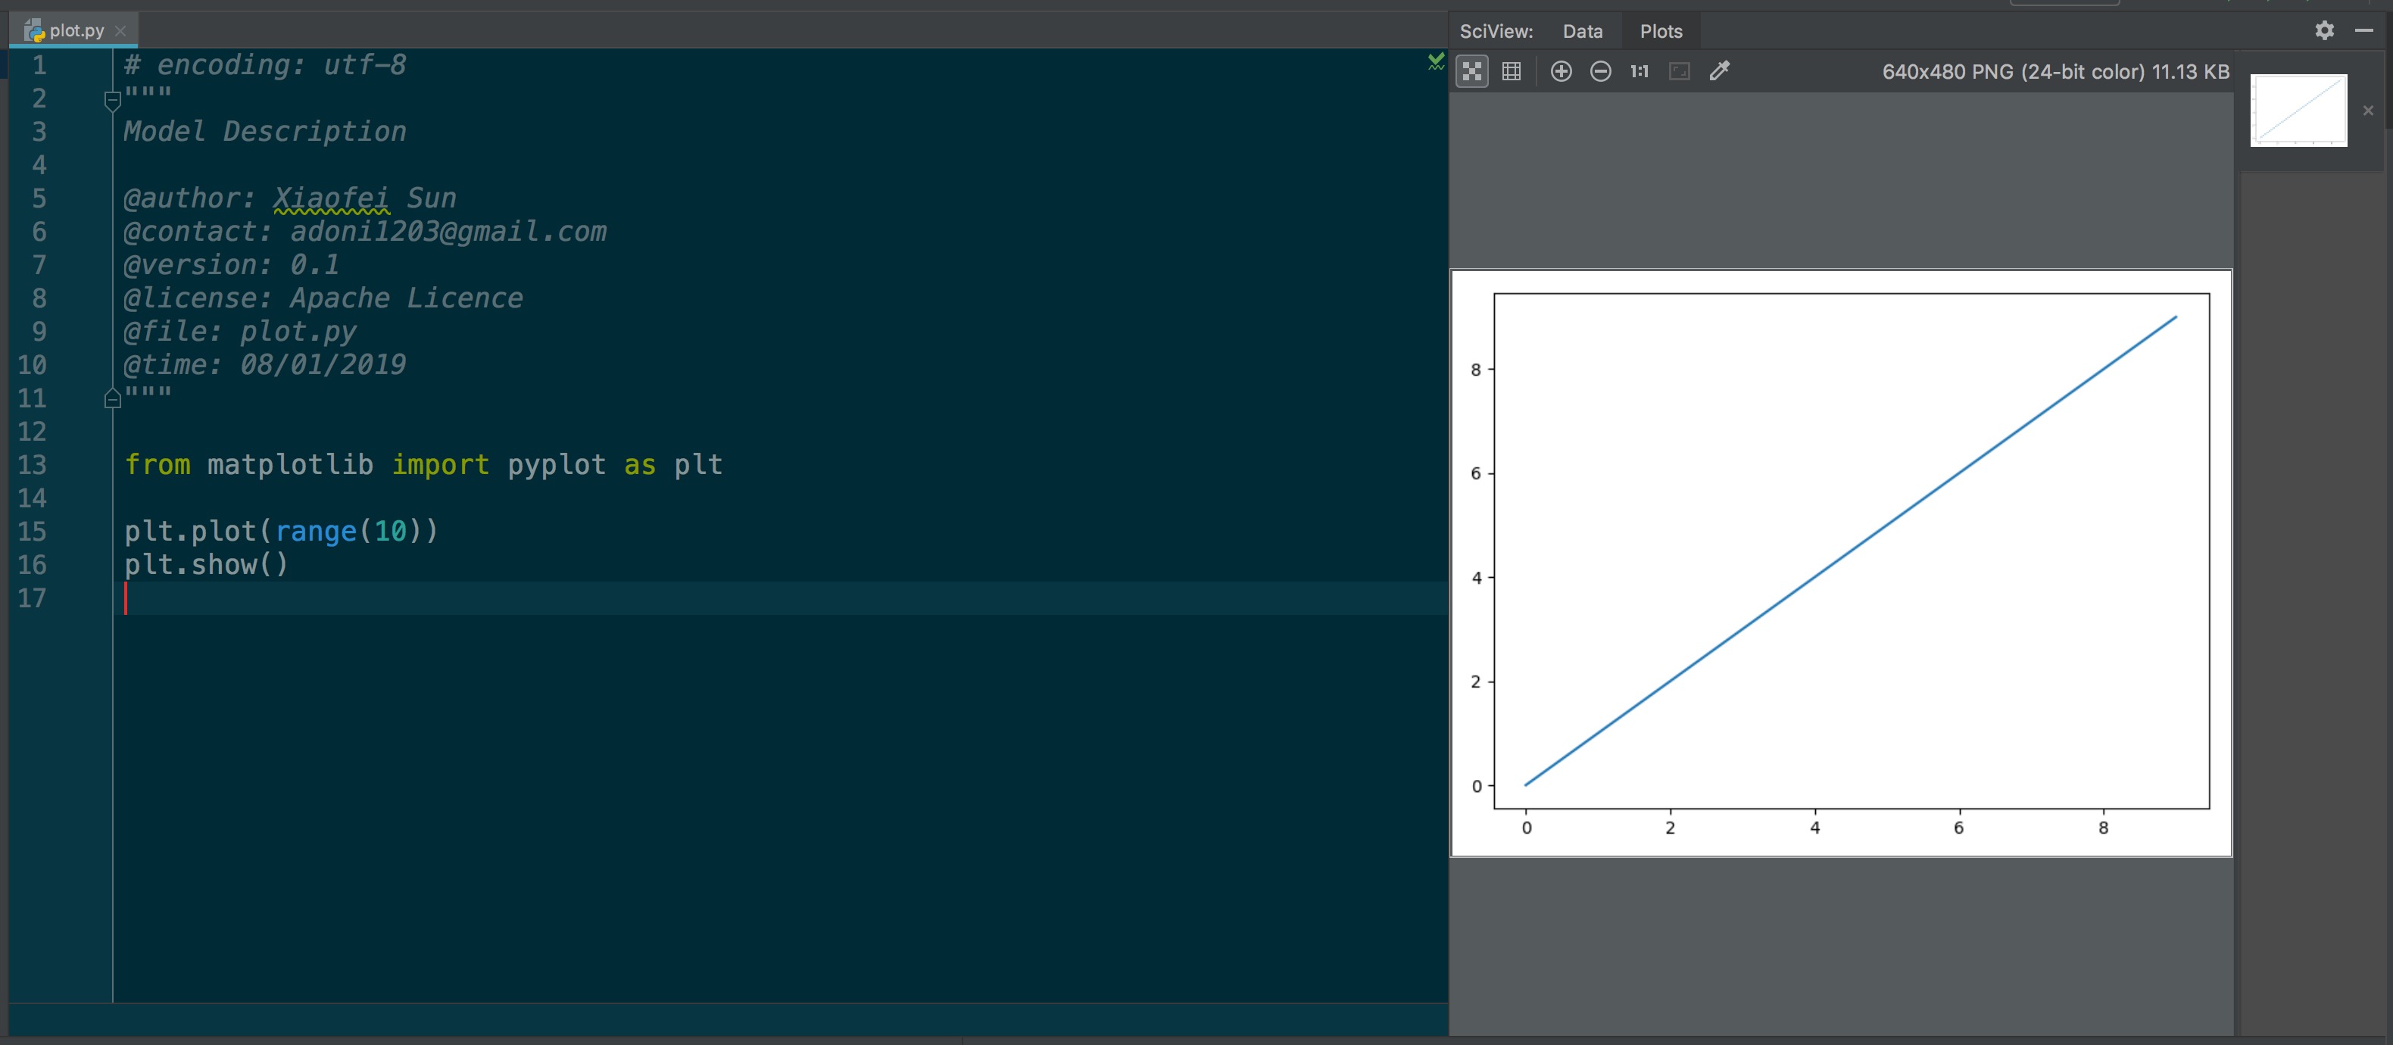2393x1045 pixels.
Task: Collapse docstring at line 2 fold marker
Action: tap(112, 100)
